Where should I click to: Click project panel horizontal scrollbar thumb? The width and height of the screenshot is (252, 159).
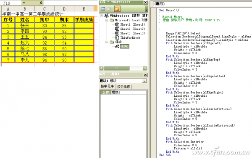[x=117, y=68]
